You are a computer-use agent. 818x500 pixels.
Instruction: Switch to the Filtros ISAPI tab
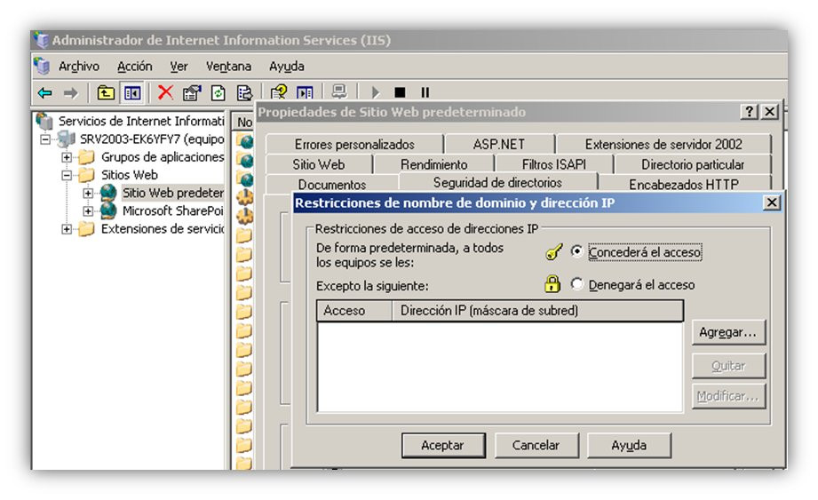point(554,165)
